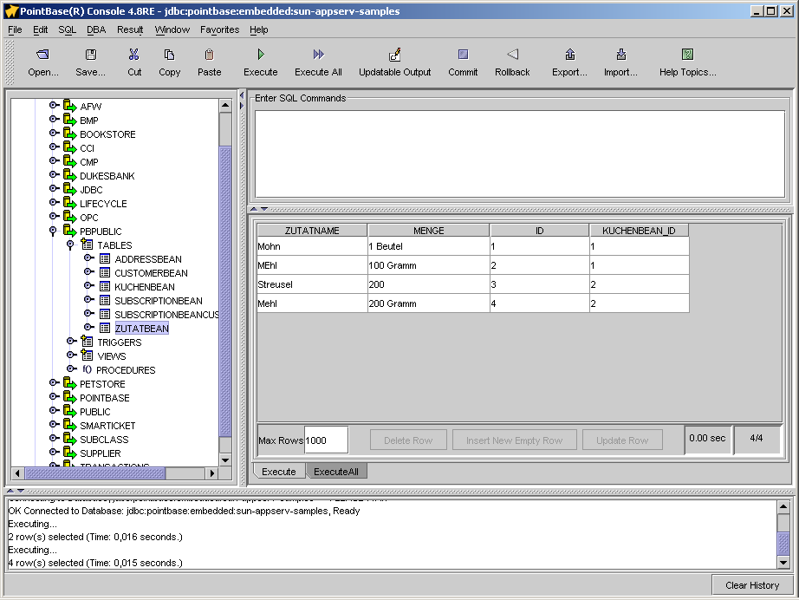Click the Delete Row button
Viewport: 799px width, 600px height.
pyautogui.click(x=408, y=440)
